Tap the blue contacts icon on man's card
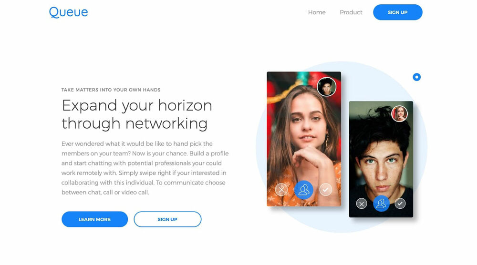This screenshot has height=265, width=477. (x=381, y=204)
